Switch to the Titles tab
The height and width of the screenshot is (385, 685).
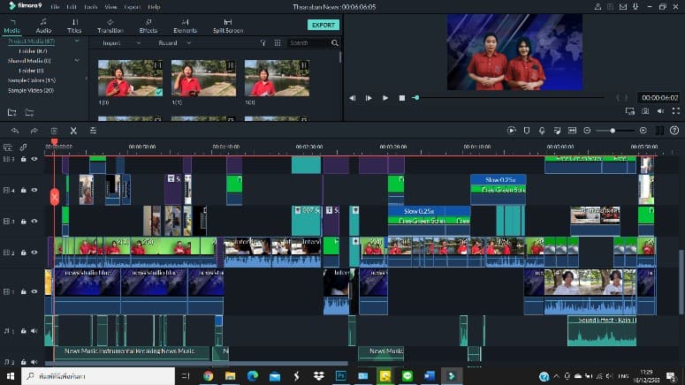point(74,26)
